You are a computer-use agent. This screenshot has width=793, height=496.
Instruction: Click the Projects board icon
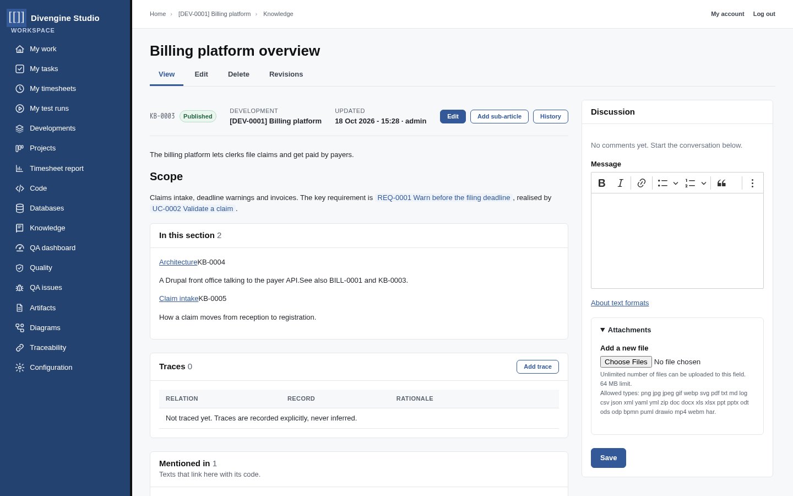(20, 148)
